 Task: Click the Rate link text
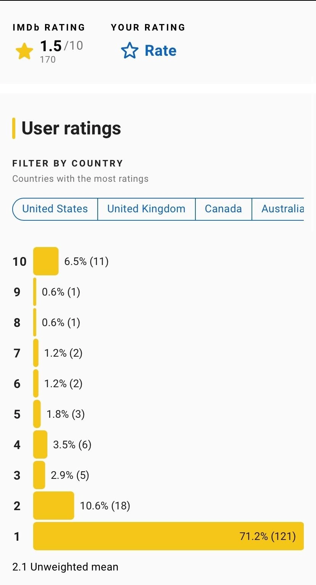161,50
